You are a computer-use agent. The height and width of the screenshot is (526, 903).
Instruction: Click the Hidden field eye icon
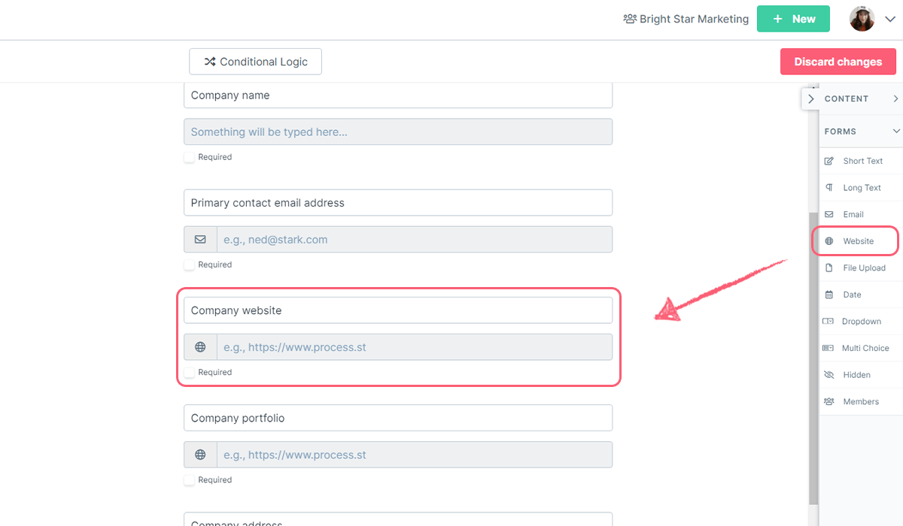[829, 375]
